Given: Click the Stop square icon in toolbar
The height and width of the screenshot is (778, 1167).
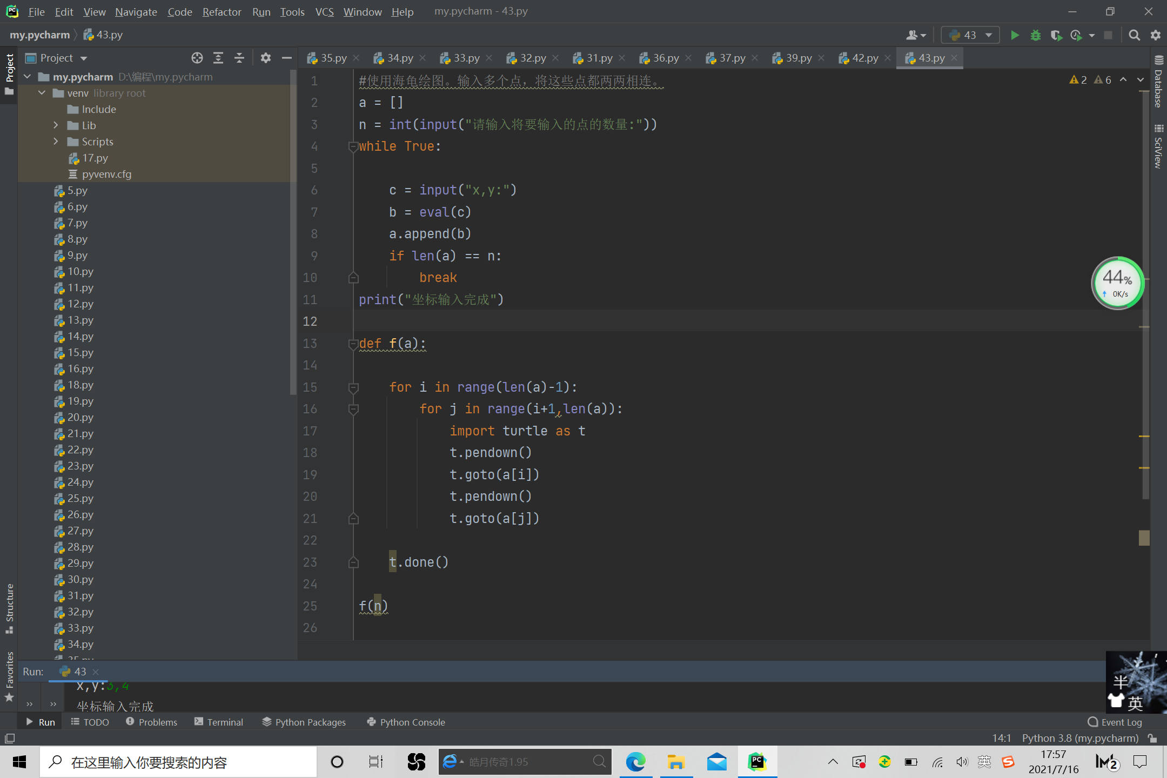Looking at the screenshot, I should 1108,35.
